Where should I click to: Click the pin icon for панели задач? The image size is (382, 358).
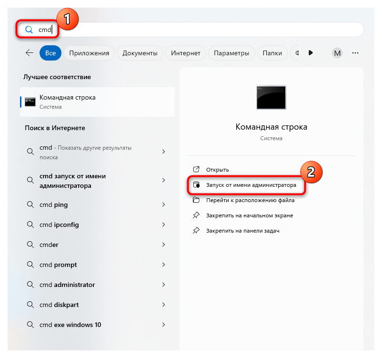point(196,230)
